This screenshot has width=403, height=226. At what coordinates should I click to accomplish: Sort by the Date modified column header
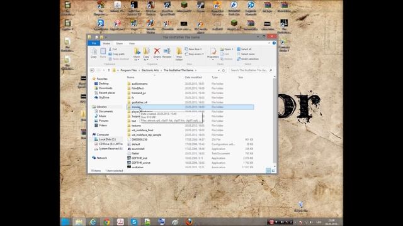[x=193, y=77]
